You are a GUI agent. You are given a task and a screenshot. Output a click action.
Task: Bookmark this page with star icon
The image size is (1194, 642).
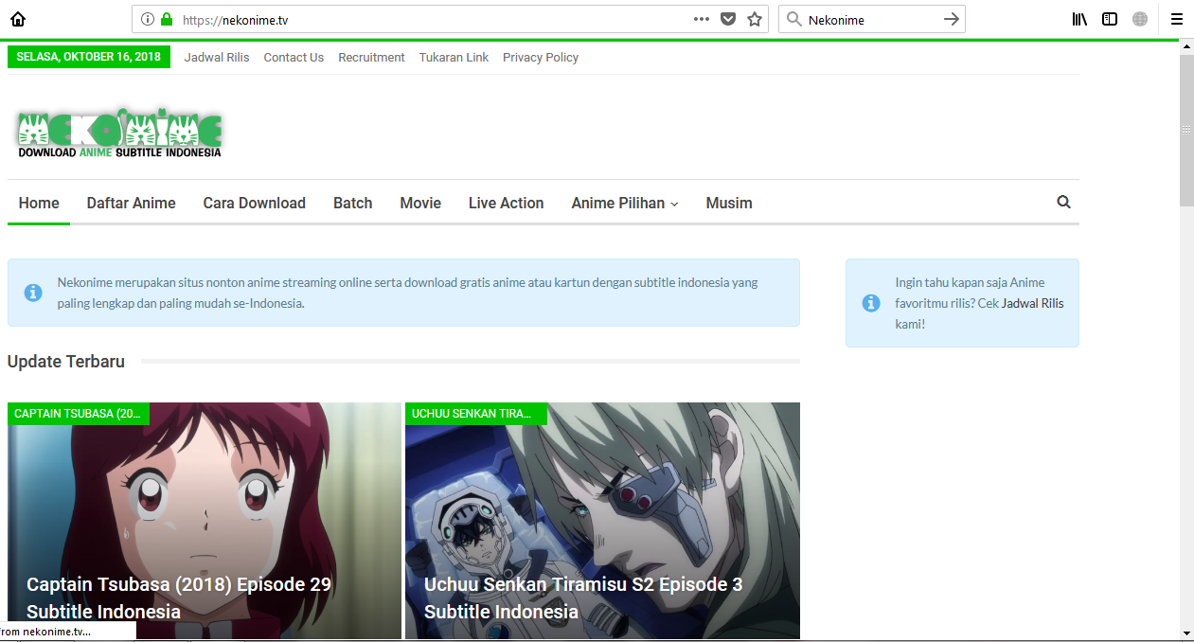755,19
